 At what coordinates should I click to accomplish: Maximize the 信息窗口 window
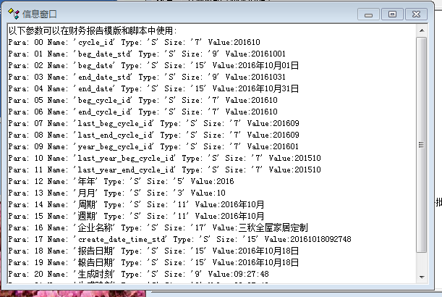click(x=391, y=14)
